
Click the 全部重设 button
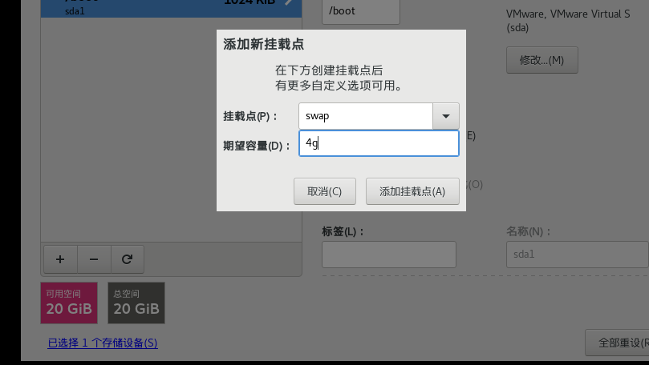pyautogui.click(x=617, y=343)
